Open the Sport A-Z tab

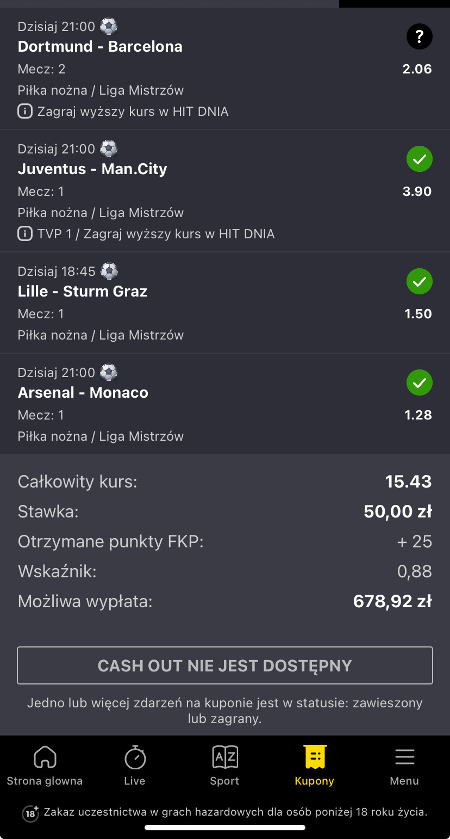coord(224,766)
